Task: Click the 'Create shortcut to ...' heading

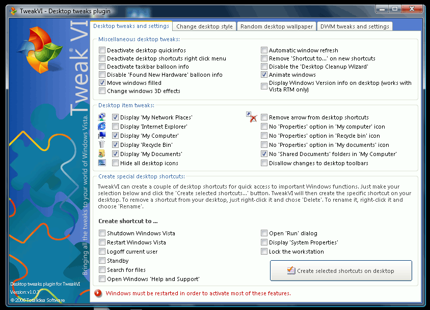Action: (128, 221)
